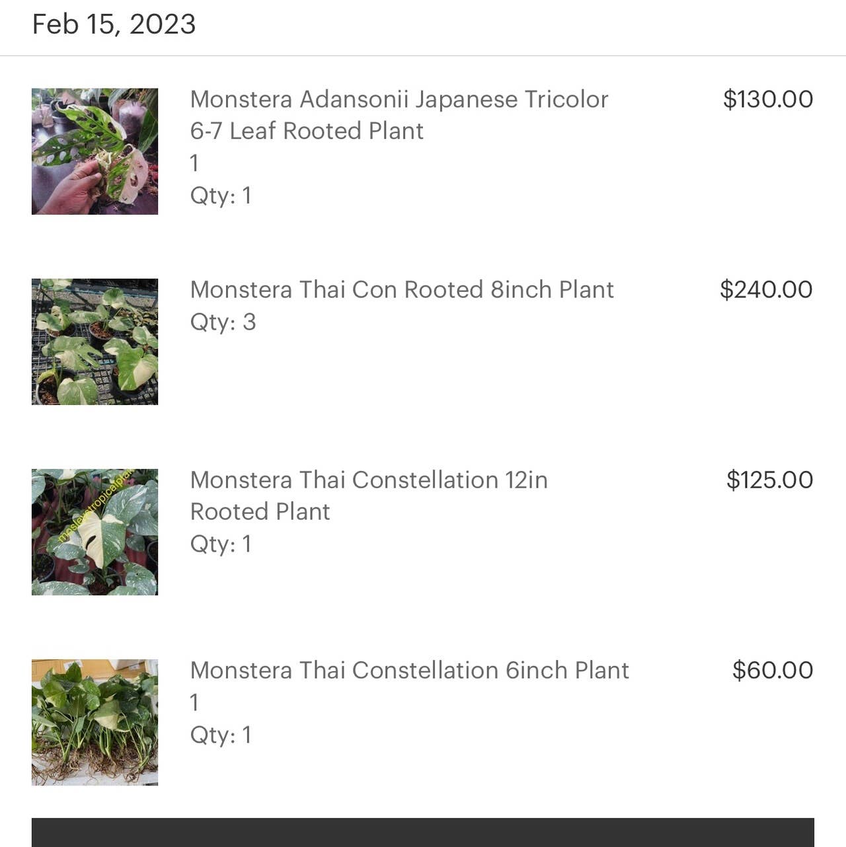This screenshot has height=847, width=846.
Task: Click Qty: 1 under 6inch Plant
Action: 221,735
